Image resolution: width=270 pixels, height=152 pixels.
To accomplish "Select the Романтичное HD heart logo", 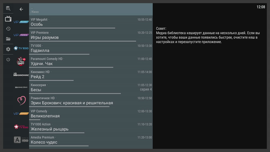I will pyautogui.click(x=21, y=100).
